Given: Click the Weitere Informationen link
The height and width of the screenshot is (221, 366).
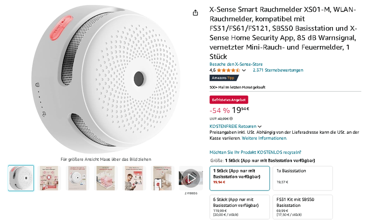Looking at the screenshot, I should [264, 138].
